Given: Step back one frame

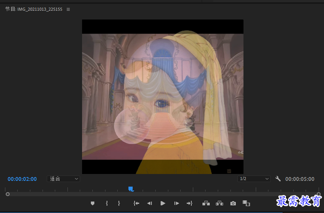Looking at the screenshot, I should pos(150,203).
